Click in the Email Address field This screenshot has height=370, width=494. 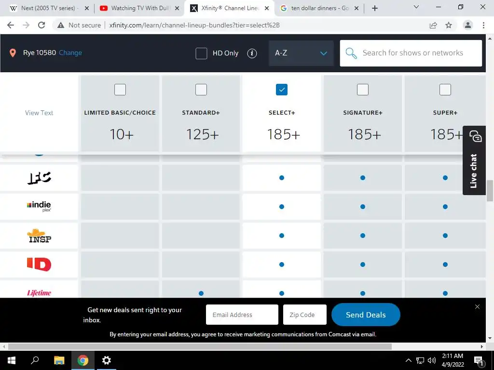(242, 315)
